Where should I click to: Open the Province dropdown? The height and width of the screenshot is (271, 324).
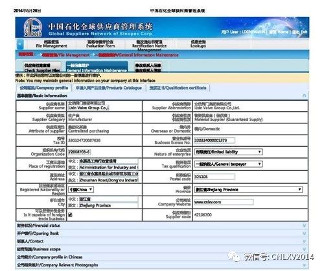(248, 190)
